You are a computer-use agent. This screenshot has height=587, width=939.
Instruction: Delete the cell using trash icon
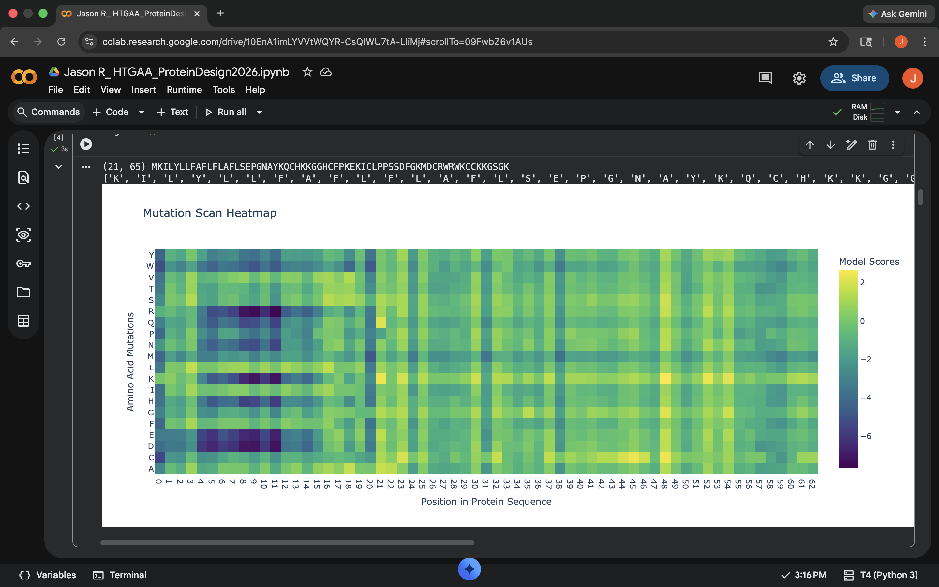click(872, 145)
